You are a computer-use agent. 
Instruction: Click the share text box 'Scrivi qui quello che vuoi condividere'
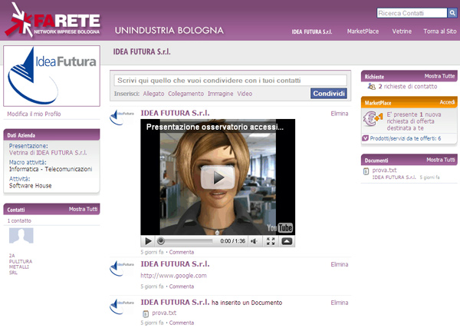coord(230,80)
